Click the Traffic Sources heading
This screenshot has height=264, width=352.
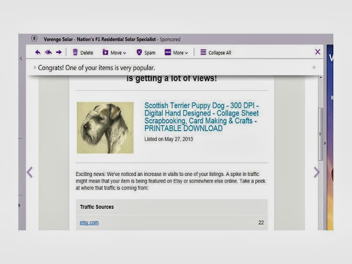[x=97, y=207]
